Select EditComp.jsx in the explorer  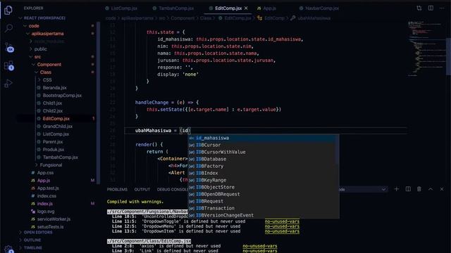(56, 119)
